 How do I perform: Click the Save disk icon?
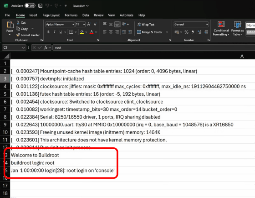click(x=41, y=6)
